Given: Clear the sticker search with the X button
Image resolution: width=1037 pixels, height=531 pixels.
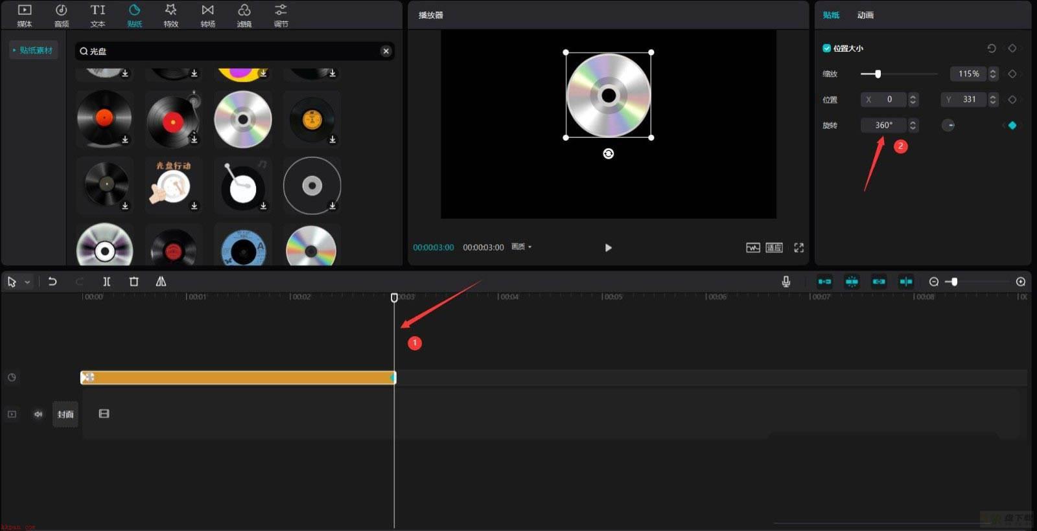Looking at the screenshot, I should tap(386, 51).
